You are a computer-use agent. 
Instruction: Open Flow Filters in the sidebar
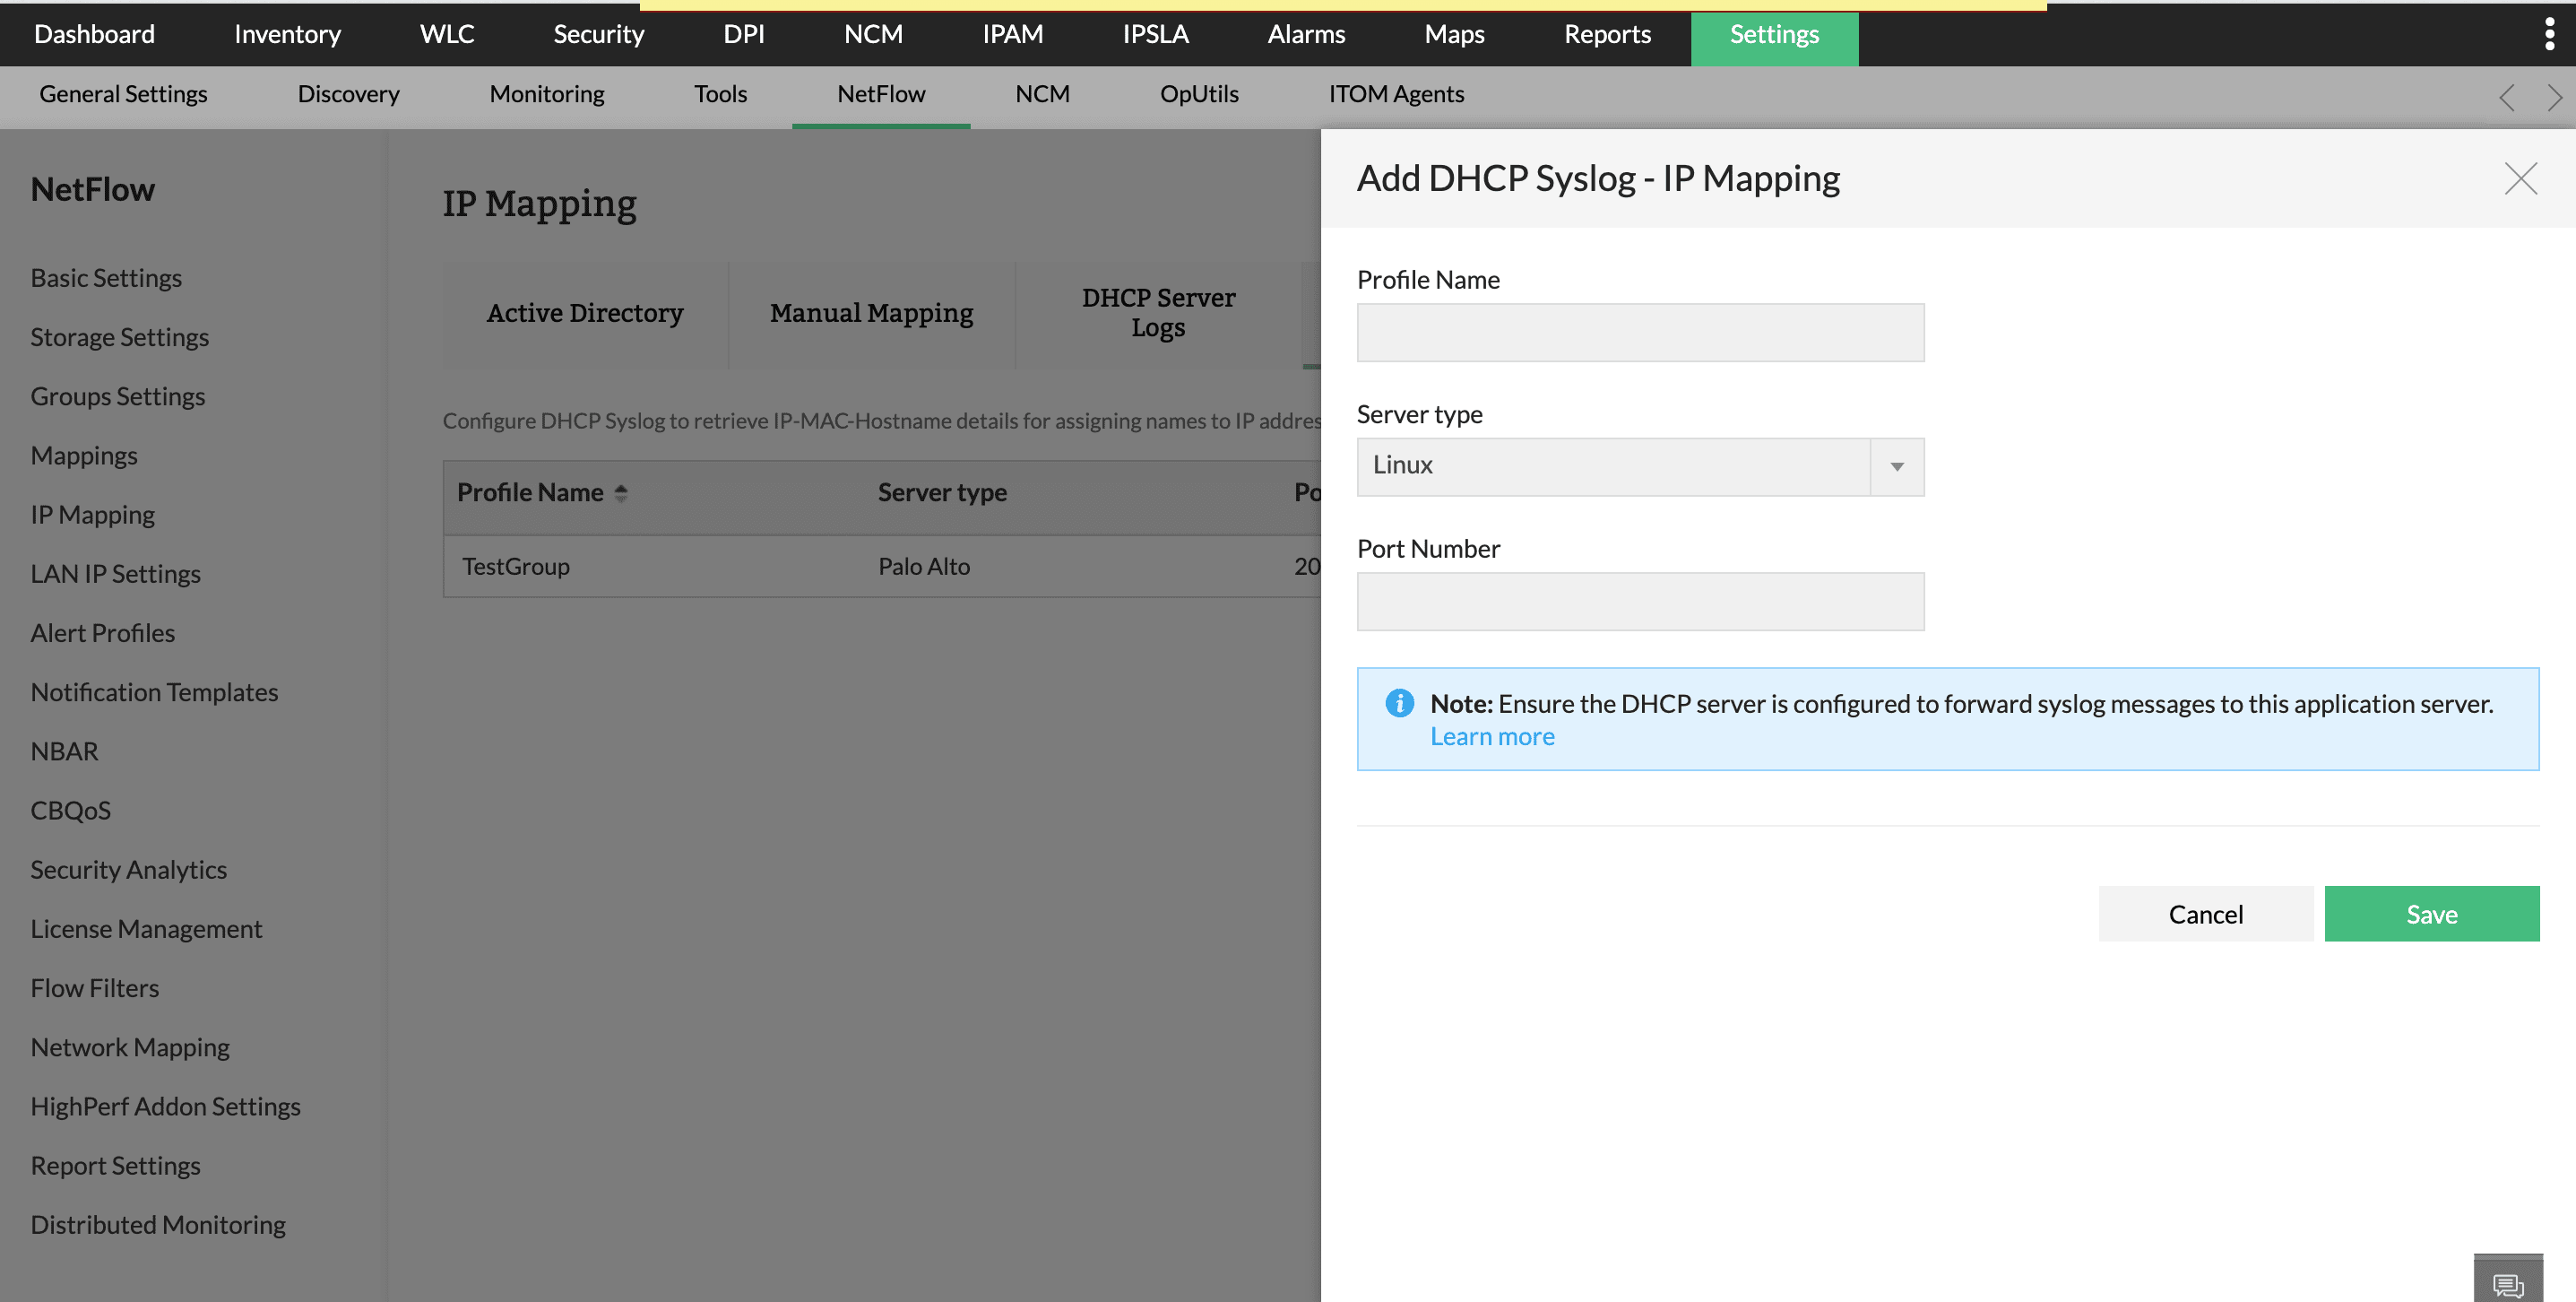click(x=95, y=988)
